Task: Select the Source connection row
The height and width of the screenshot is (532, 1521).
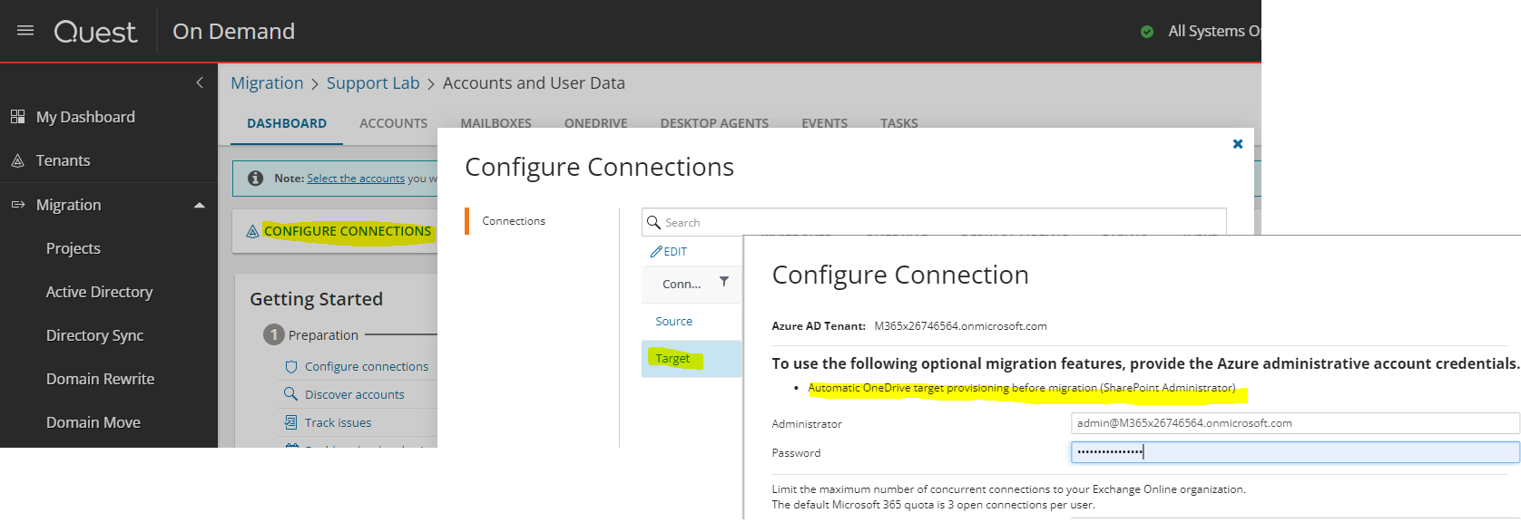Action: pyautogui.click(x=673, y=322)
